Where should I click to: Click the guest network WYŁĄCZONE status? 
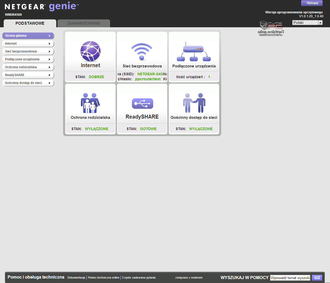coord(201,129)
